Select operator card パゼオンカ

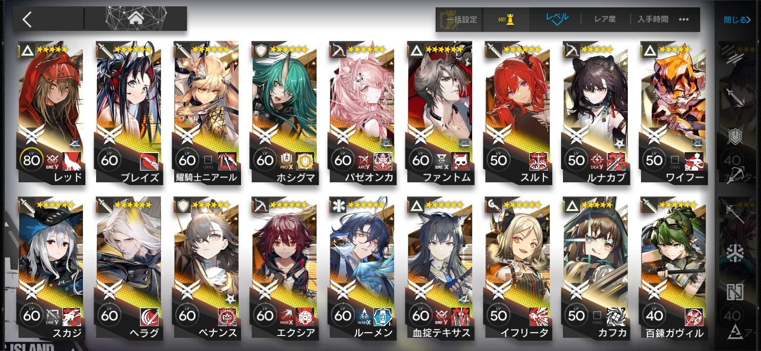tap(362, 112)
